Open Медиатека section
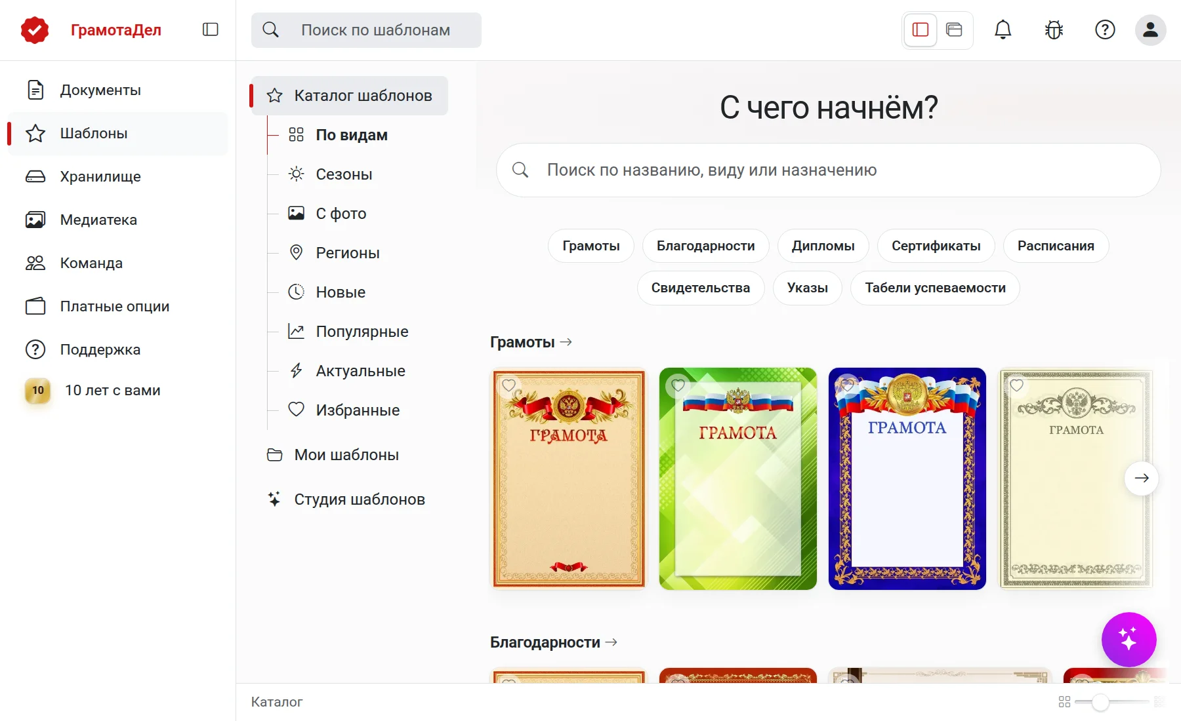 [x=118, y=220]
